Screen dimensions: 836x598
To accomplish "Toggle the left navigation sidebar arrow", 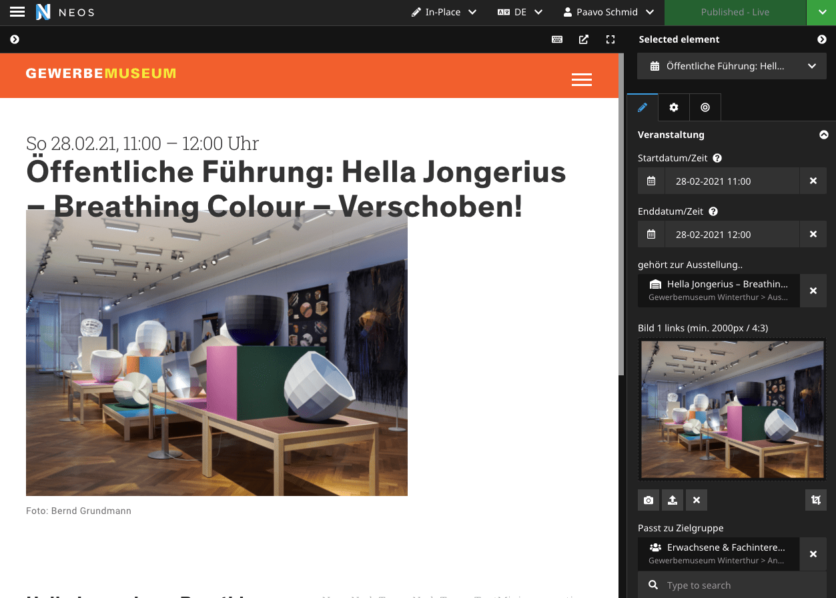I will [x=15, y=39].
